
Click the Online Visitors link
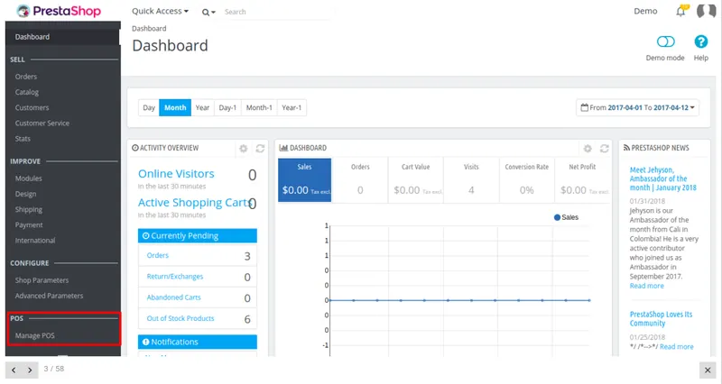pyautogui.click(x=176, y=174)
